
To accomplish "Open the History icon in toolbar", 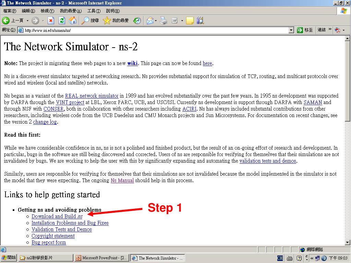I will click(x=137, y=21).
